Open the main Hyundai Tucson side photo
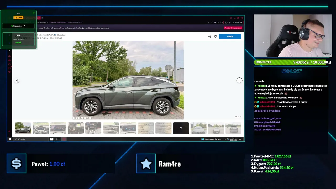This screenshot has height=189, width=336. pos(128,80)
